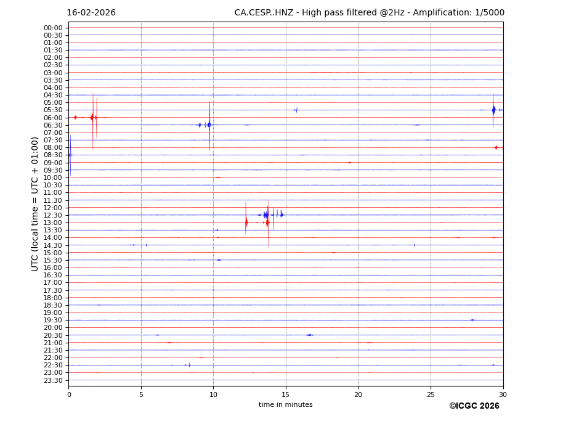Click the 'time in minutes' x-axis label
571x429 pixels.
point(285,404)
